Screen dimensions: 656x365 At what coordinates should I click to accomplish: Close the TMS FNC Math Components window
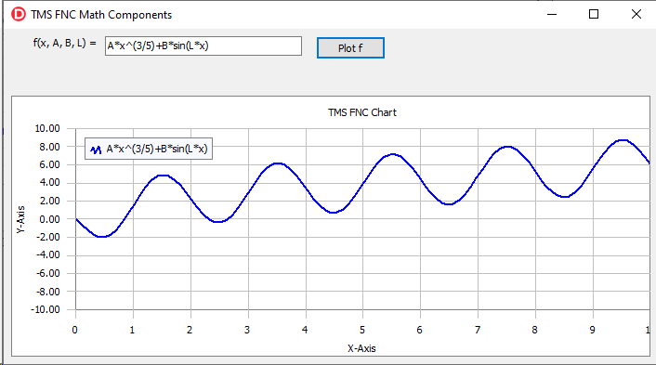pyautogui.click(x=636, y=14)
